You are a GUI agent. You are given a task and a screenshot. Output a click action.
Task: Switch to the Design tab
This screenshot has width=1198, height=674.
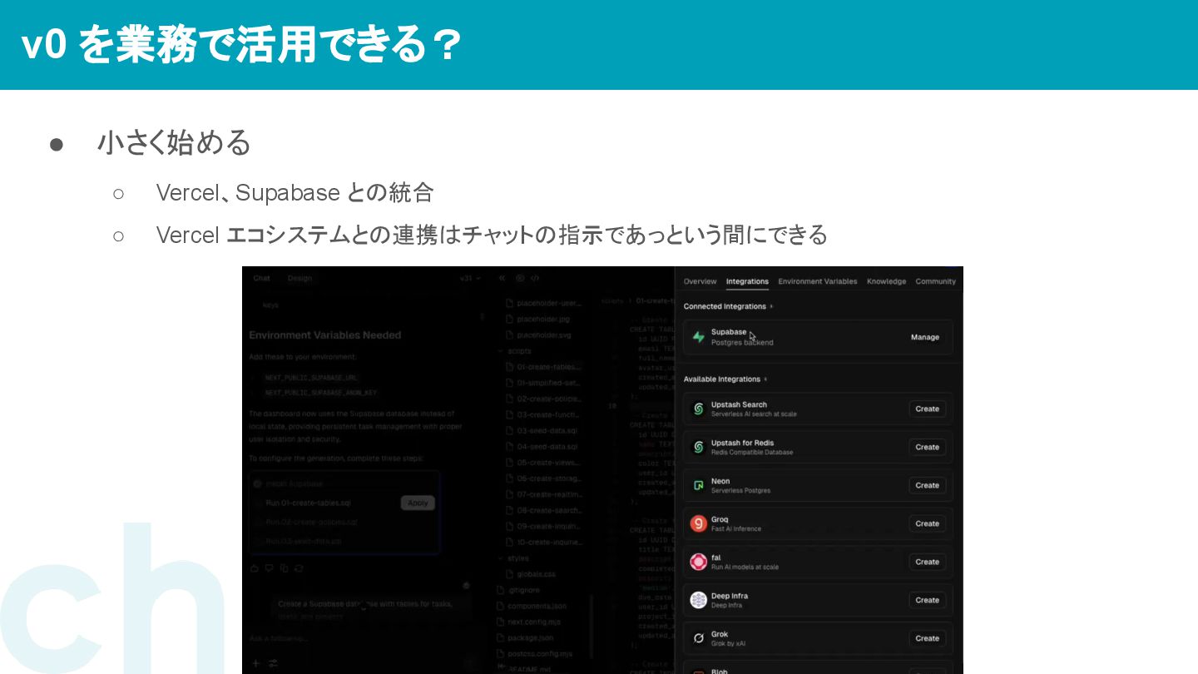pyautogui.click(x=299, y=279)
